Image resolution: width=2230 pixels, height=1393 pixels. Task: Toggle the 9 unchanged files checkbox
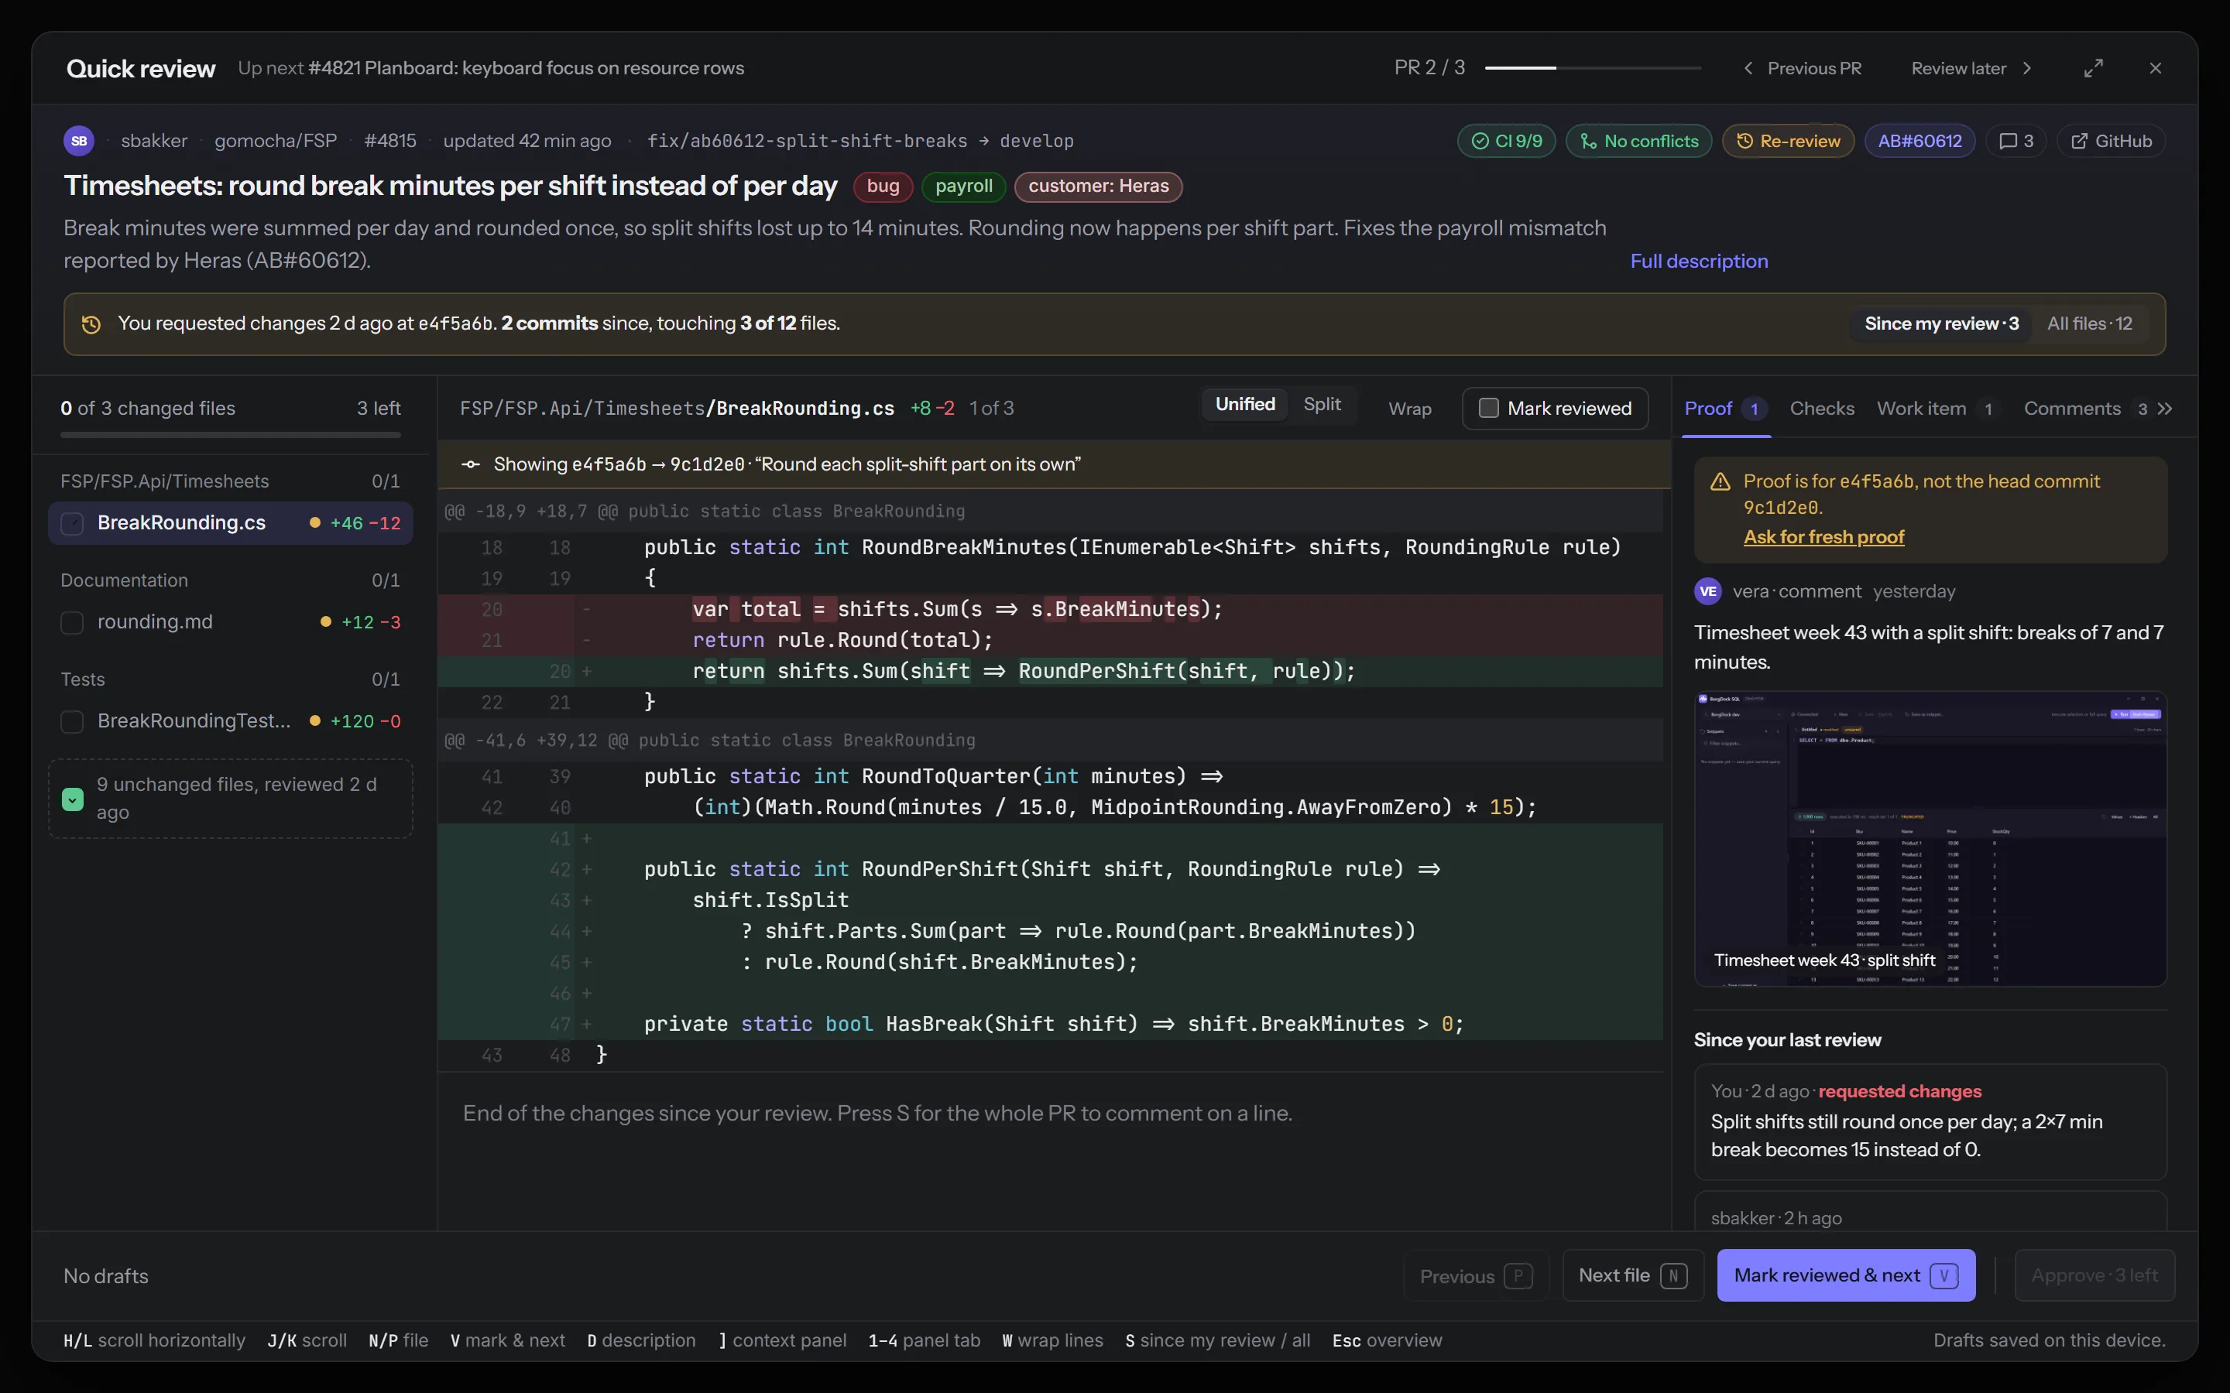tap(73, 799)
